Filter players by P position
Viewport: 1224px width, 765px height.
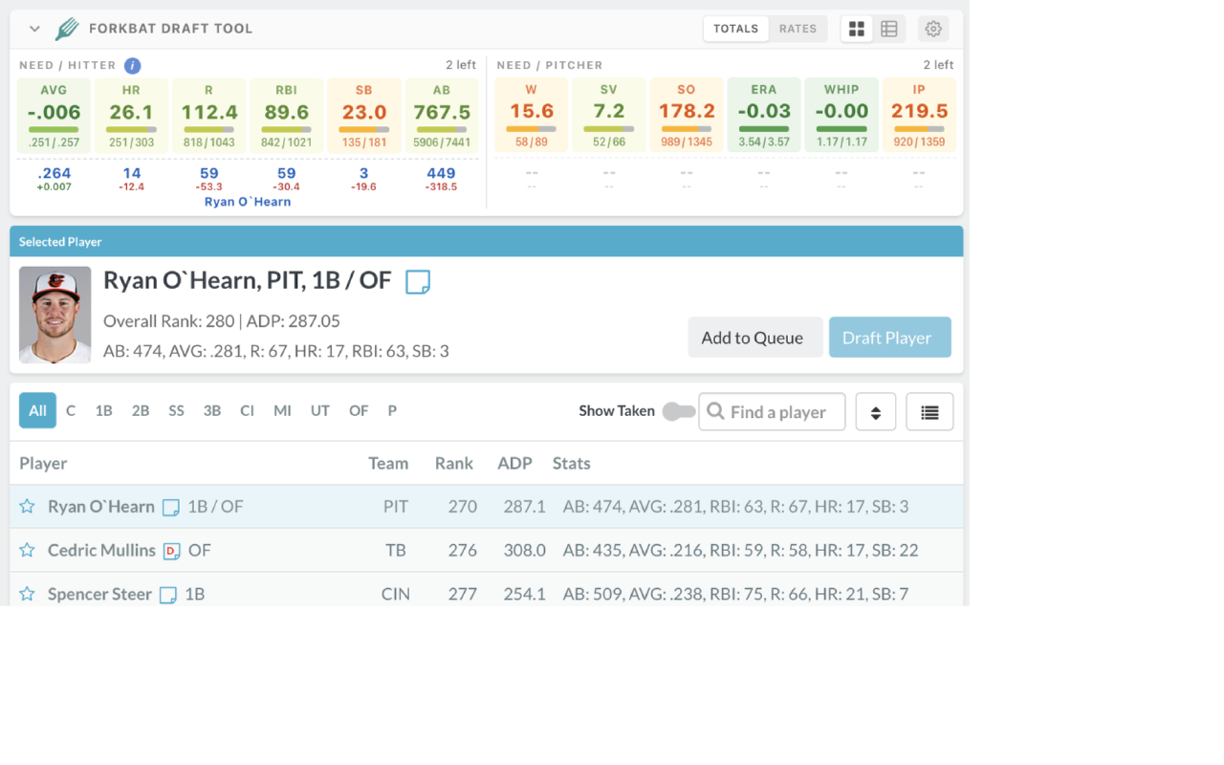pos(392,410)
